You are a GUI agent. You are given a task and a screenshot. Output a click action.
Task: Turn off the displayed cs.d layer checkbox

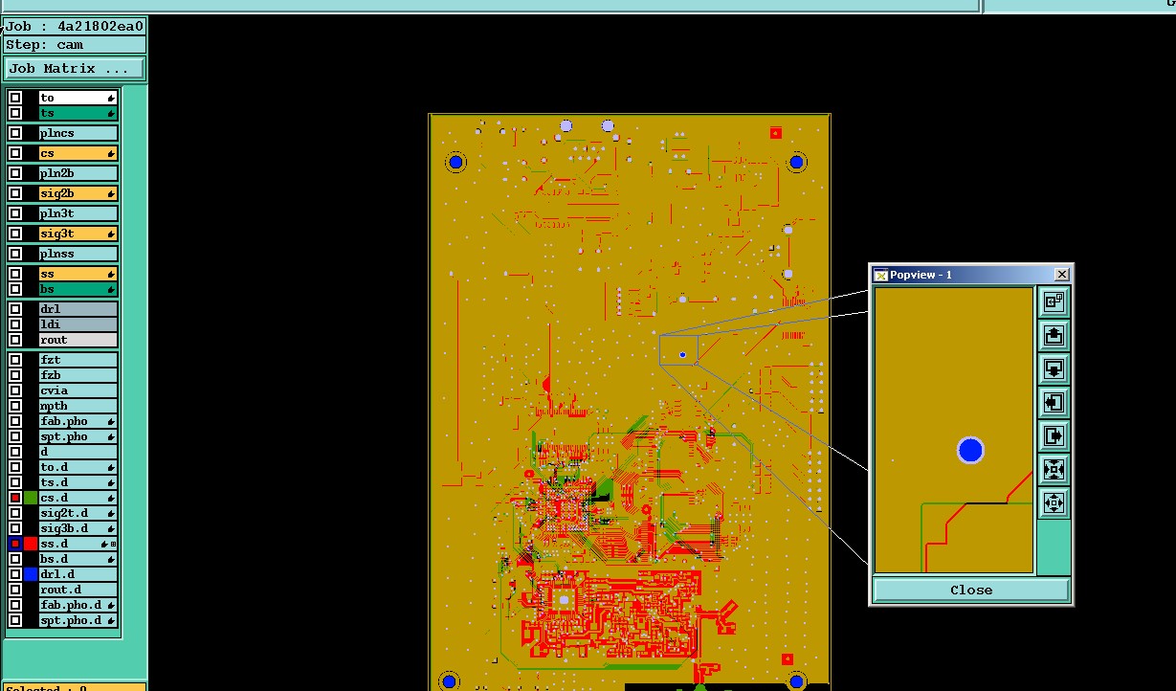tap(15, 498)
